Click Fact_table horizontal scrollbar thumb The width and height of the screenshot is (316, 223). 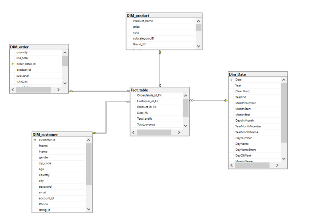coord(154,132)
